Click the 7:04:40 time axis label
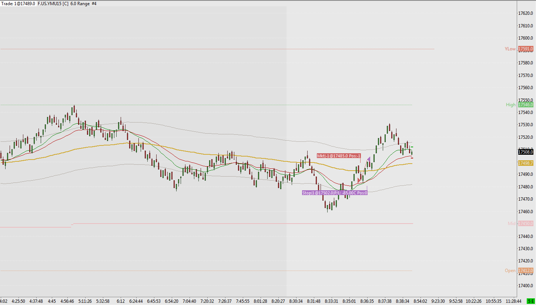Viewport: 536px width, 305px height. pyautogui.click(x=190, y=301)
